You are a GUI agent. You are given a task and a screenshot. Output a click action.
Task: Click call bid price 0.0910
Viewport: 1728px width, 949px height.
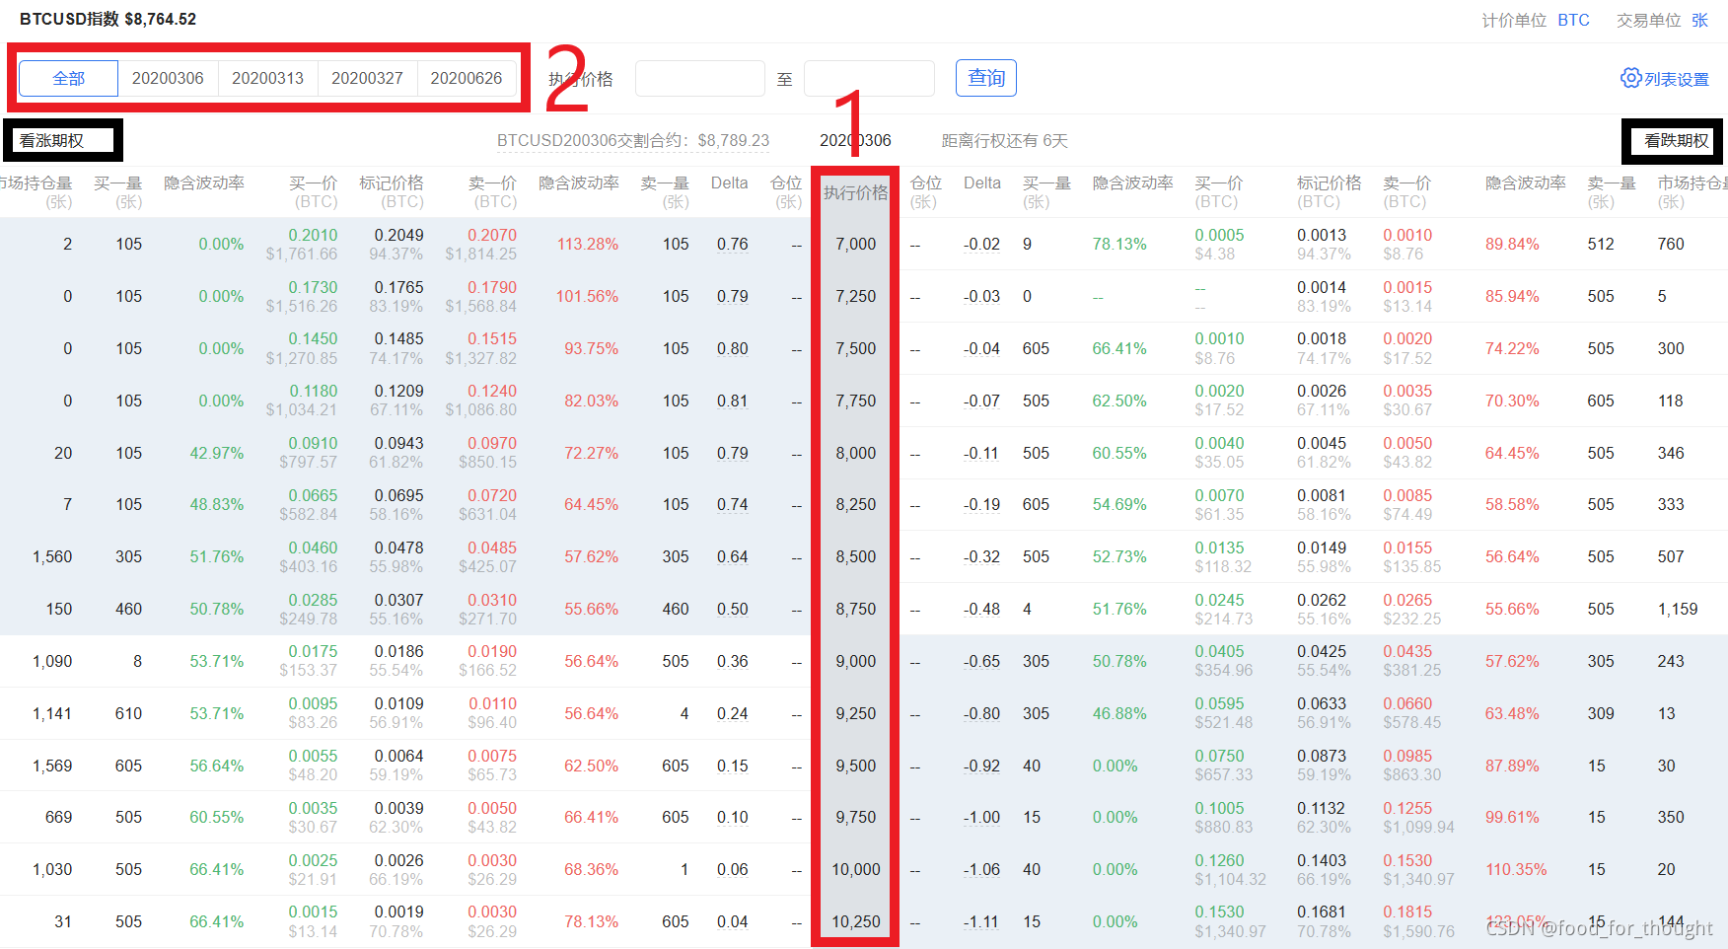[313, 443]
